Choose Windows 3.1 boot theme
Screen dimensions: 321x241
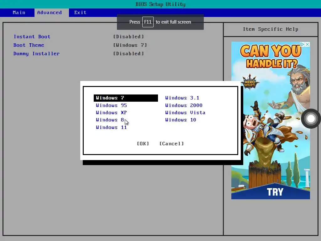[182, 98]
